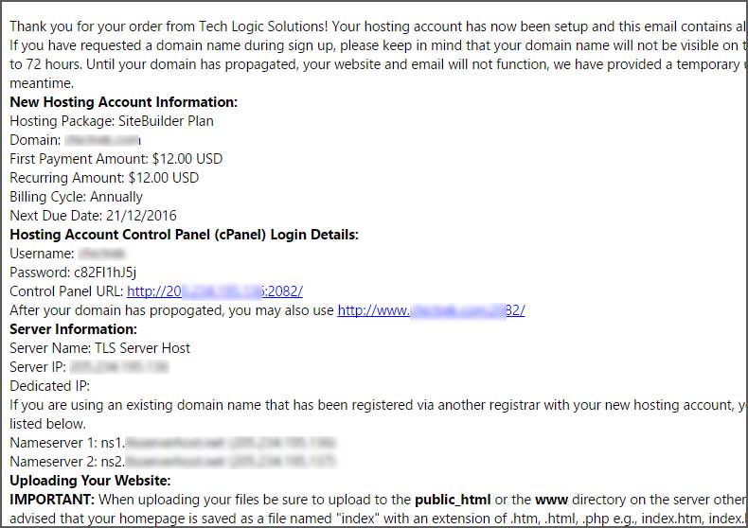
Task: Click the Next Due Date 21/12/2016 text
Action: coord(93,216)
